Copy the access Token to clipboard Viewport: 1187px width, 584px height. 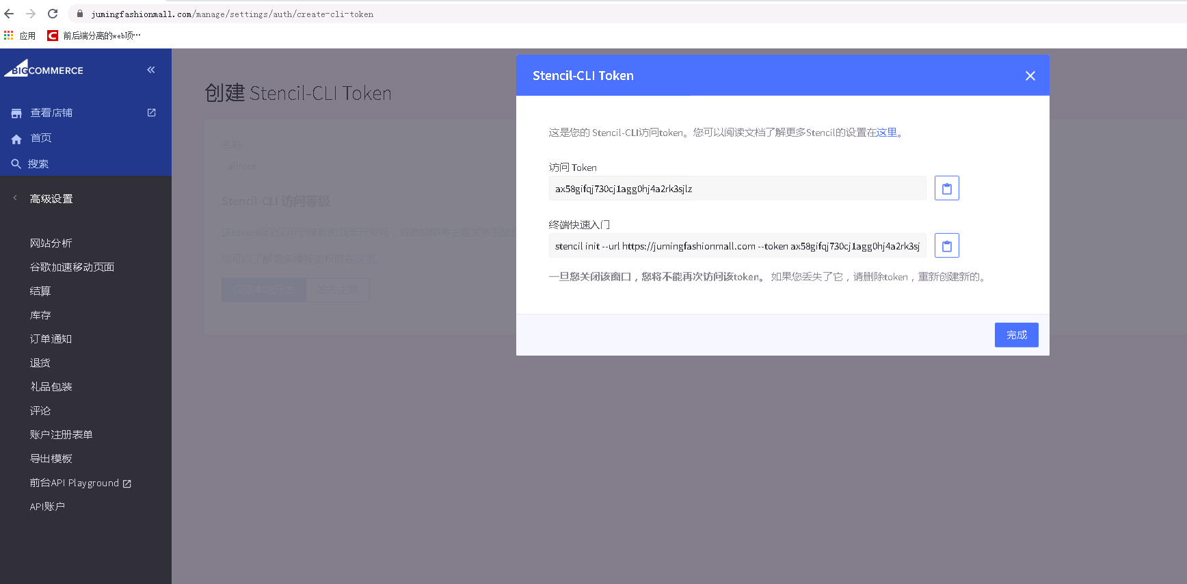[x=946, y=188]
